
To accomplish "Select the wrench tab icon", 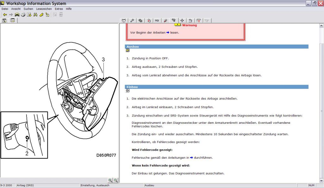I will 132,20.
